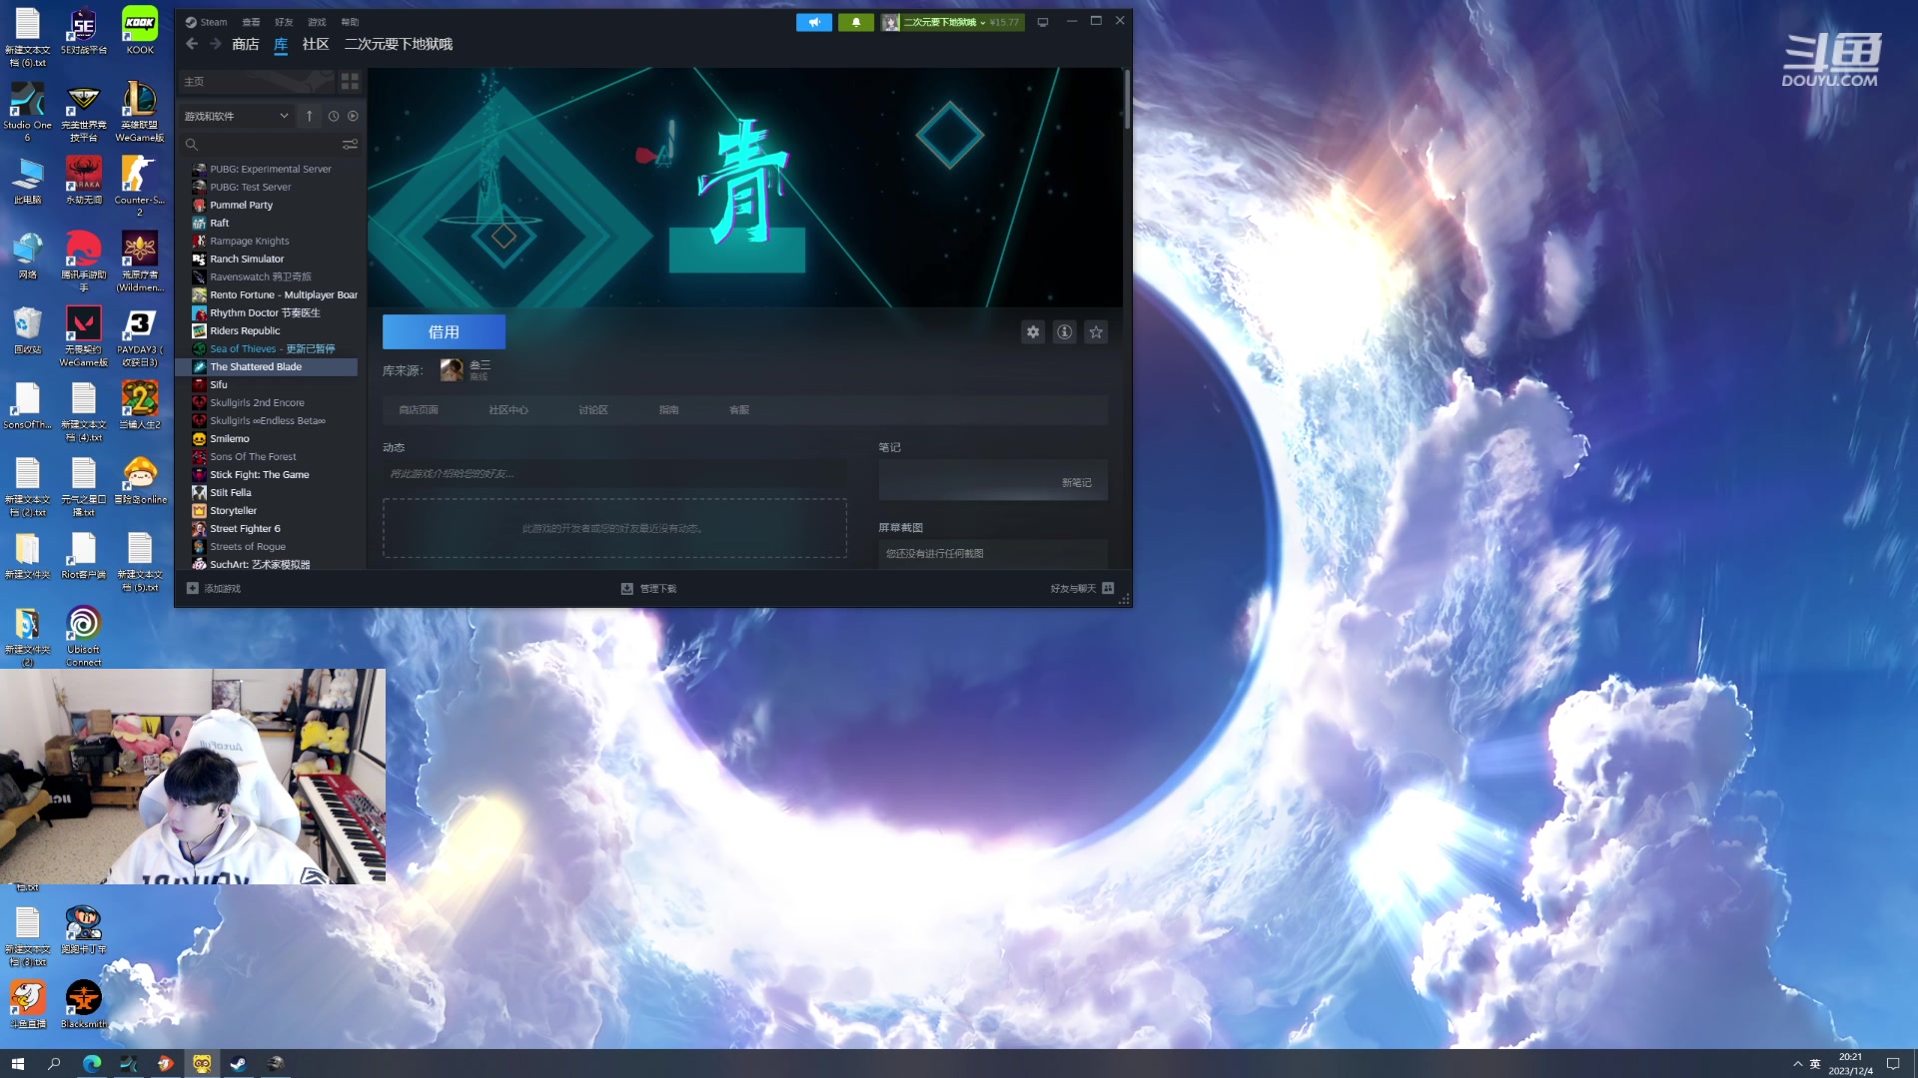This screenshot has width=1918, height=1078.
Task: Open the Steam announcements megaphone icon
Action: pyautogui.click(x=814, y=22)
